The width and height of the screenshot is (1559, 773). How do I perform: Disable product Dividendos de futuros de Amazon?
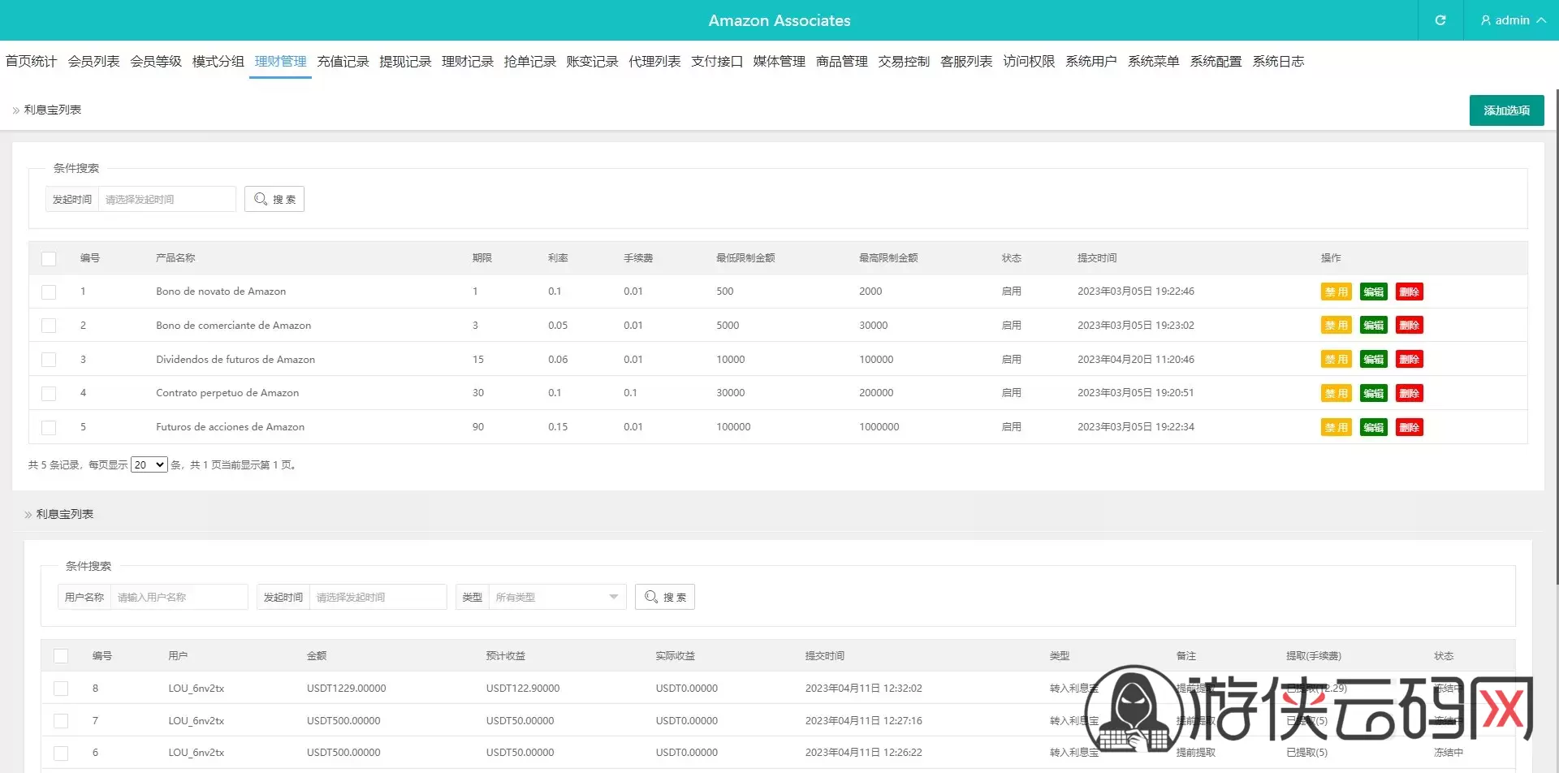(1336, 360)
